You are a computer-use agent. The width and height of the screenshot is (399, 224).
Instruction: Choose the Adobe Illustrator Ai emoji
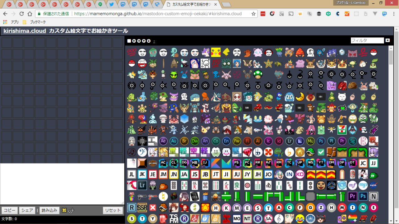[258, 141]
